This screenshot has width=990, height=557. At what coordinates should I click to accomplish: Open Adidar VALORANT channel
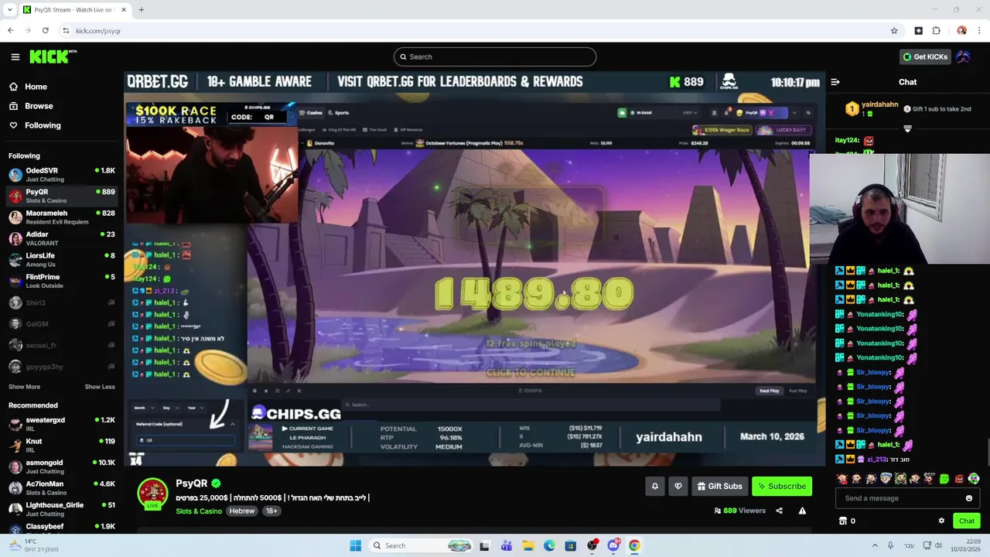[x=62, y=237]
